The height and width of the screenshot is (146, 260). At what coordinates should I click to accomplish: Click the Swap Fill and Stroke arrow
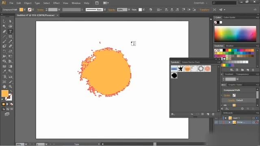11,91
